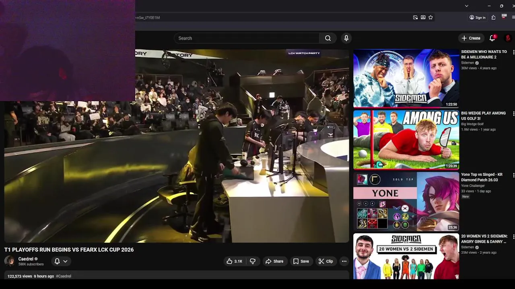515x289 pixels.
Task: Open Yone Challenger channel name
Action: 473,186
